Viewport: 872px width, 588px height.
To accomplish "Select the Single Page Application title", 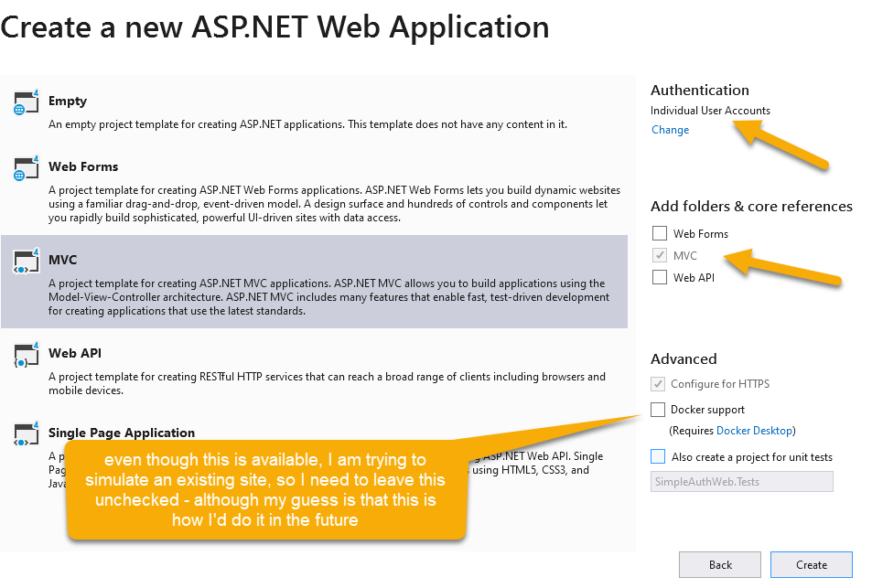I will pyautogui.click(x=122, y=433).
